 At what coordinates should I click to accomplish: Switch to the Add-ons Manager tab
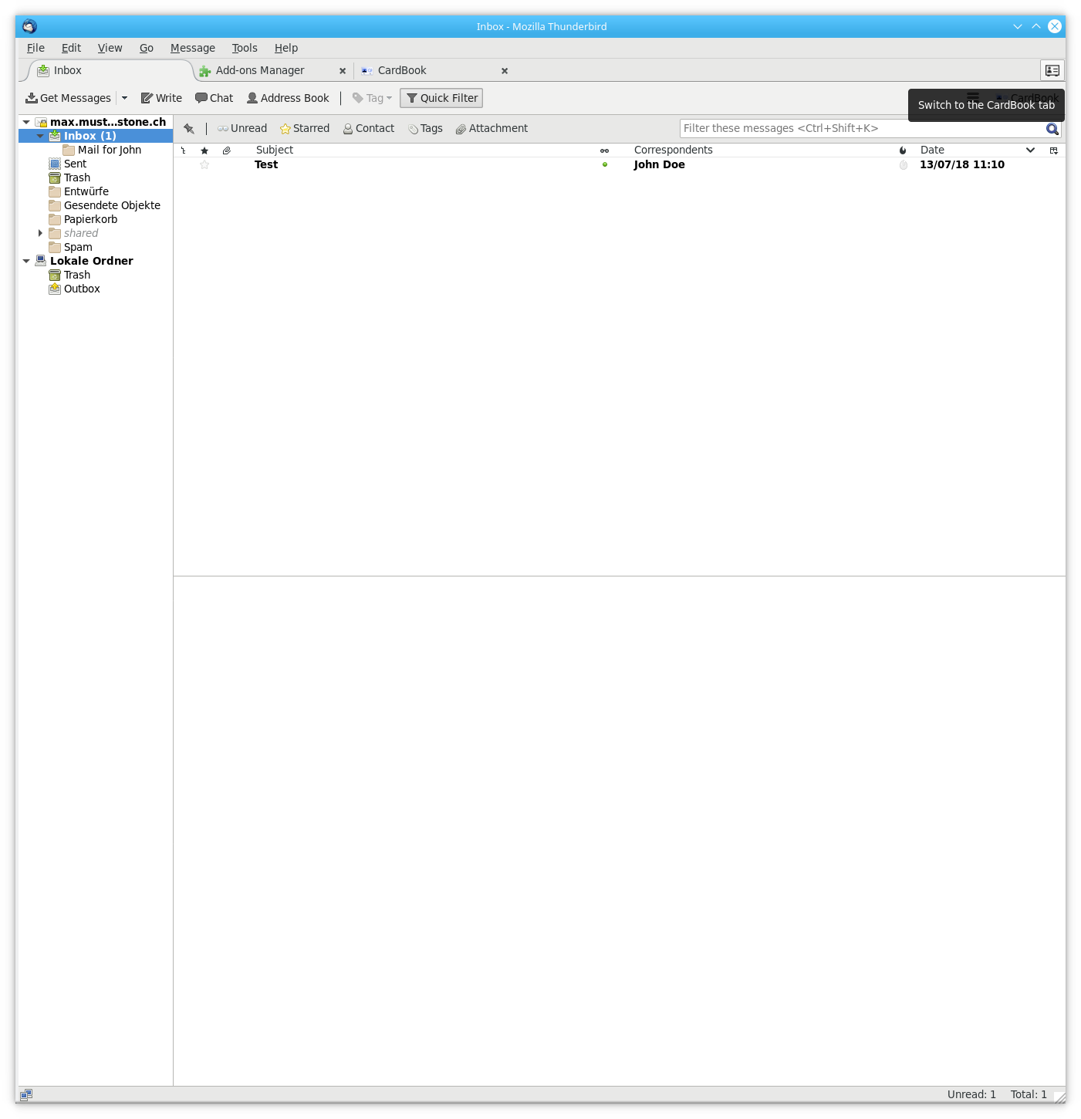260,70
